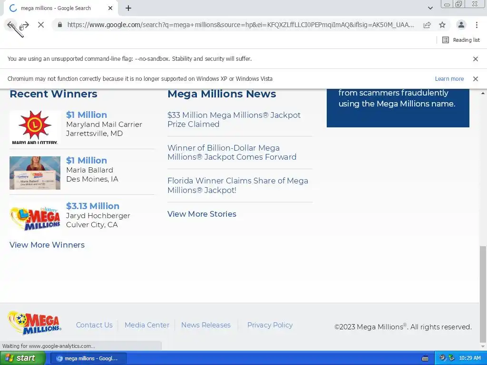487x365 pixels.
Task: Open the $3.13 Million winner story
Action: click(x=93, y=206)
